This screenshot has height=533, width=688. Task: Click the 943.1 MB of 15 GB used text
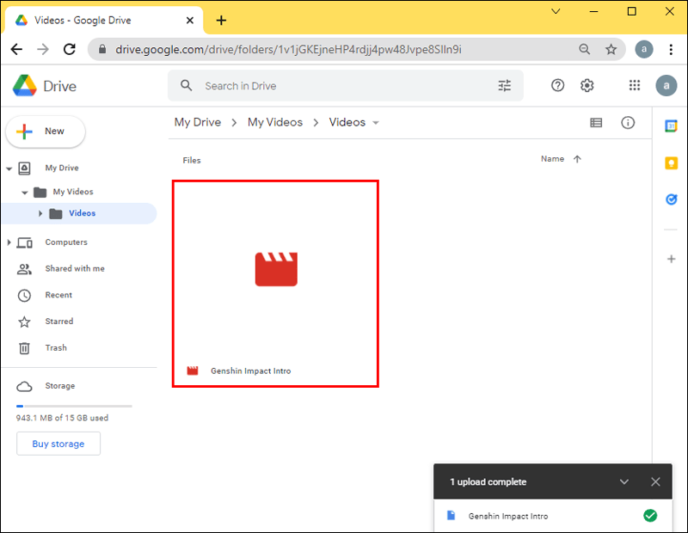[62, 418]
